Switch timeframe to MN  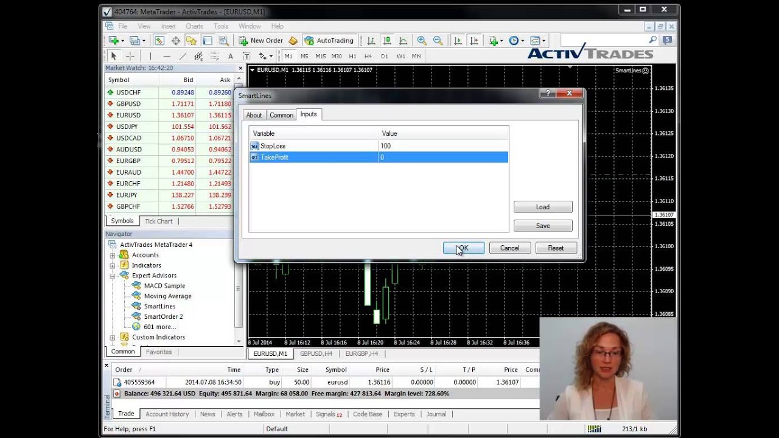[416, 56]
